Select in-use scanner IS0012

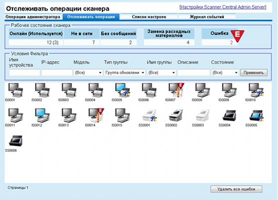(42, 115)
